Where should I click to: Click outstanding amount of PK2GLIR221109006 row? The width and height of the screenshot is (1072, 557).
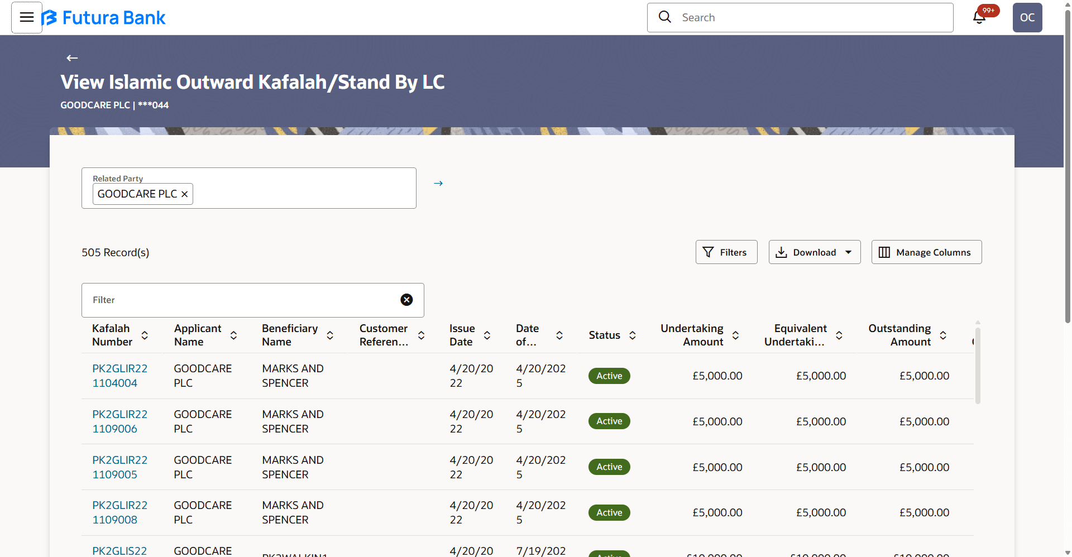[x=925, y=422]
